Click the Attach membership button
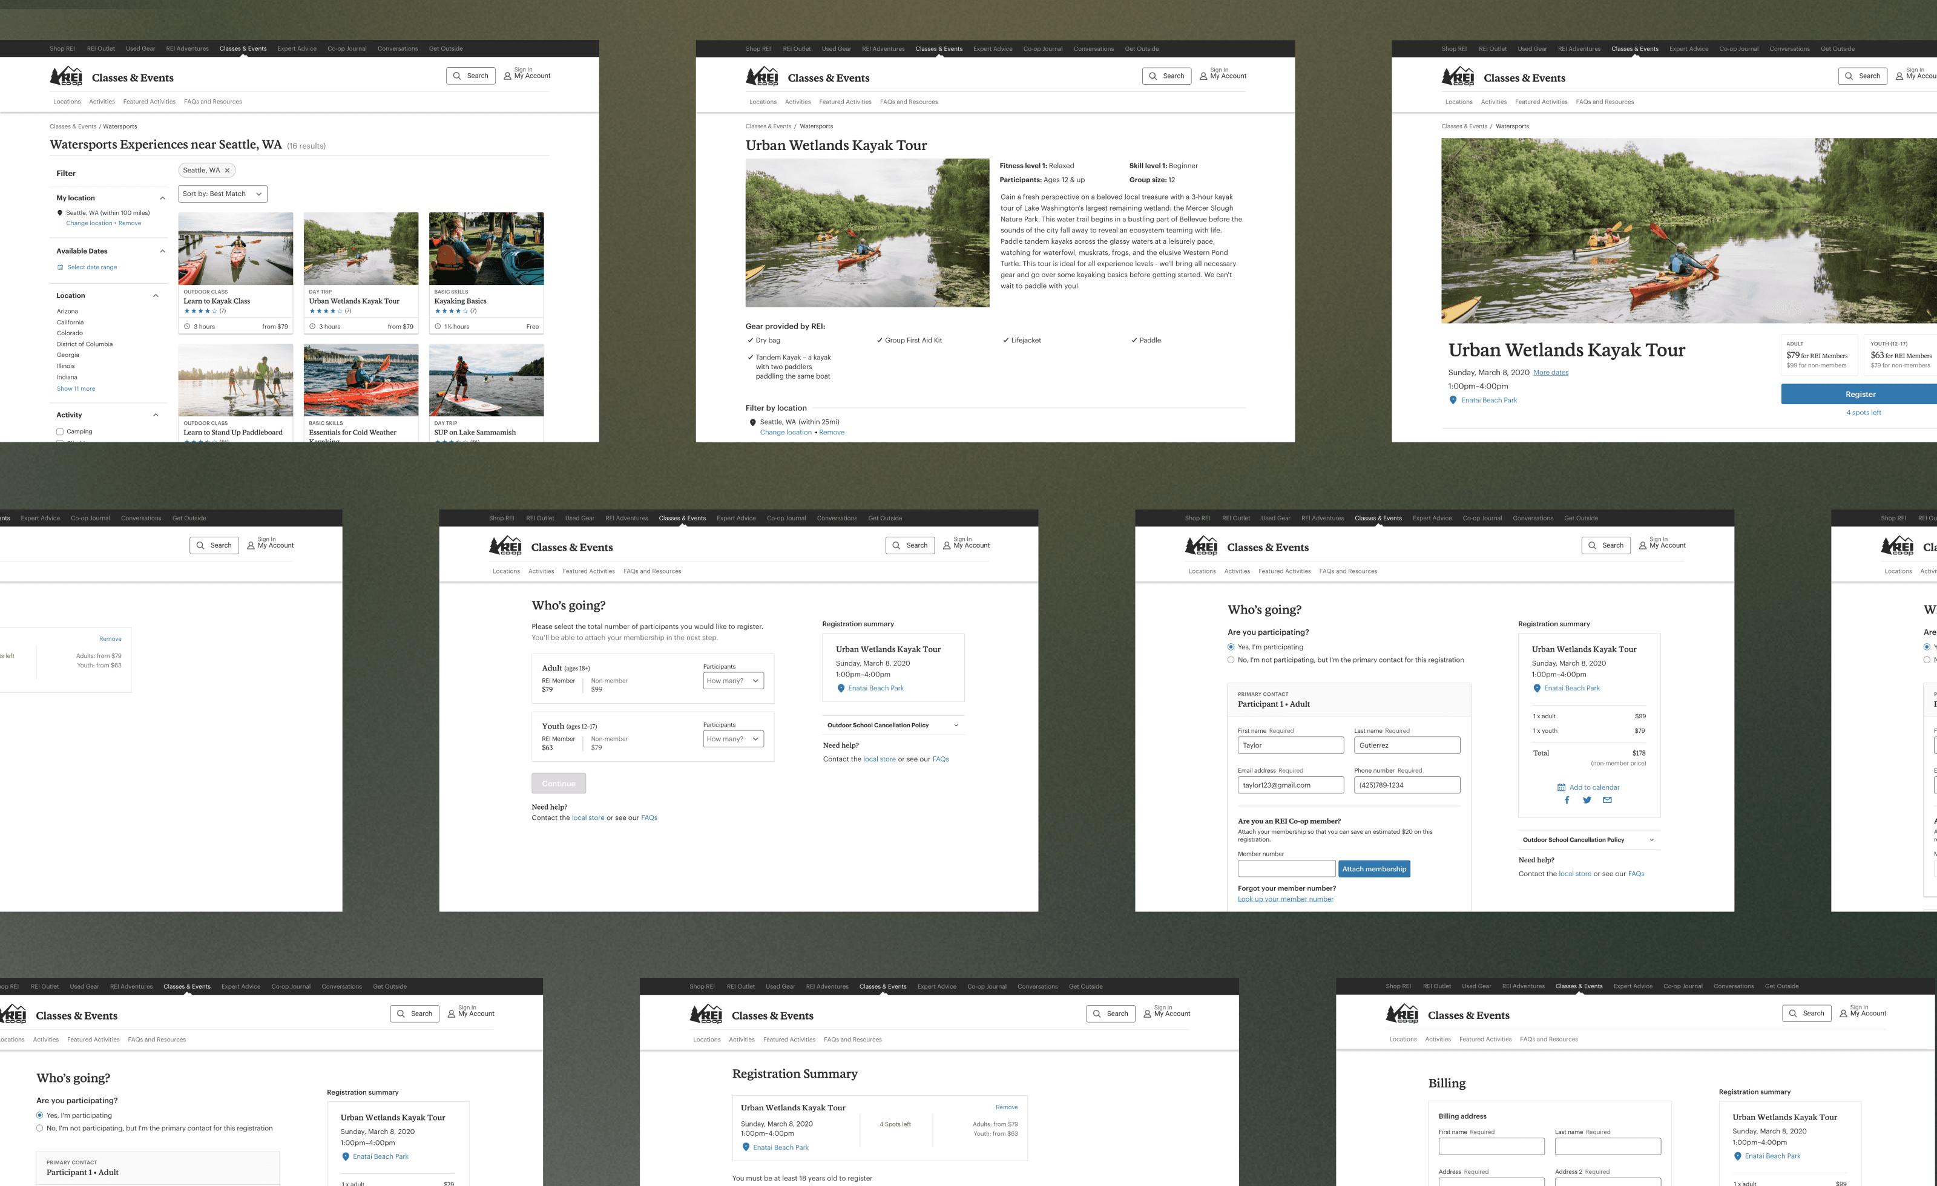Screen dimensions: 1937x1186 point(1374,870)
